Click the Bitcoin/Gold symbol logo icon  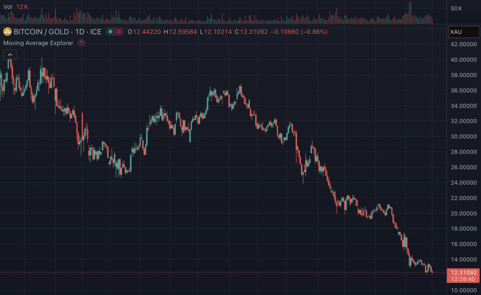click(x=8, y=31)
